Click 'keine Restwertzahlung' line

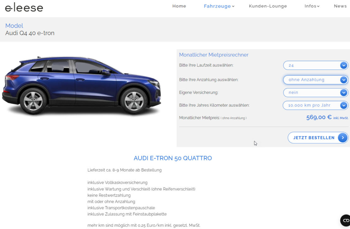[109, 195]
